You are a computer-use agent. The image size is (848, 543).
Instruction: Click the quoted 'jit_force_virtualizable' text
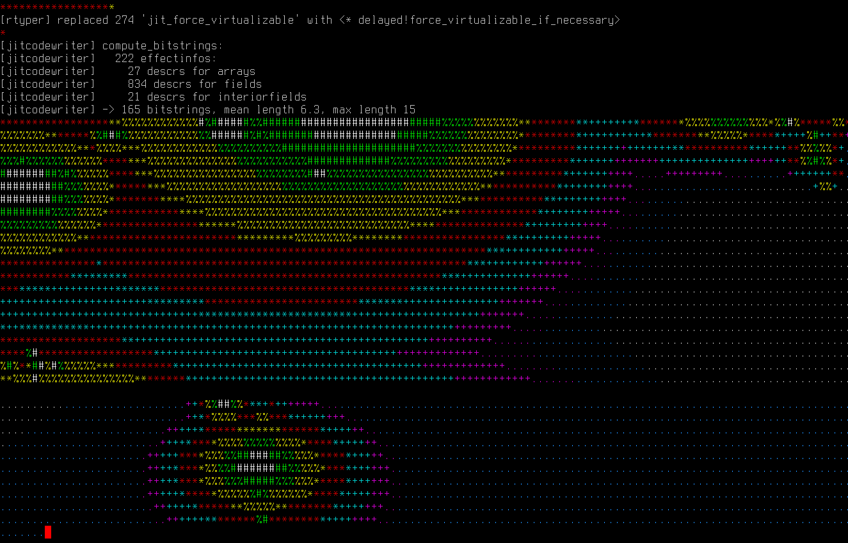pos(221,20)
